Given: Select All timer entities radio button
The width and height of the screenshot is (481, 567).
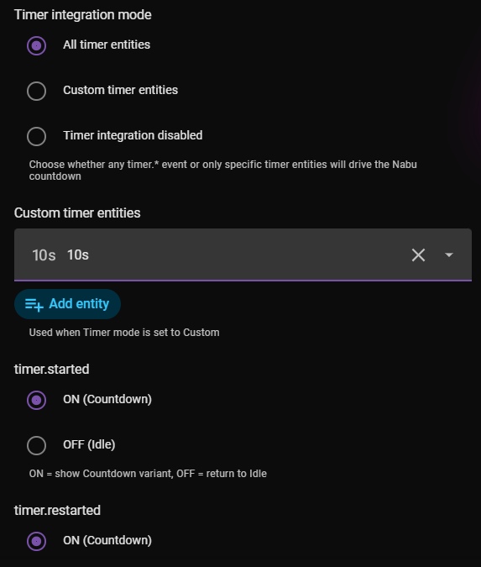Looking at the screenshot, I should click(36, 45).
